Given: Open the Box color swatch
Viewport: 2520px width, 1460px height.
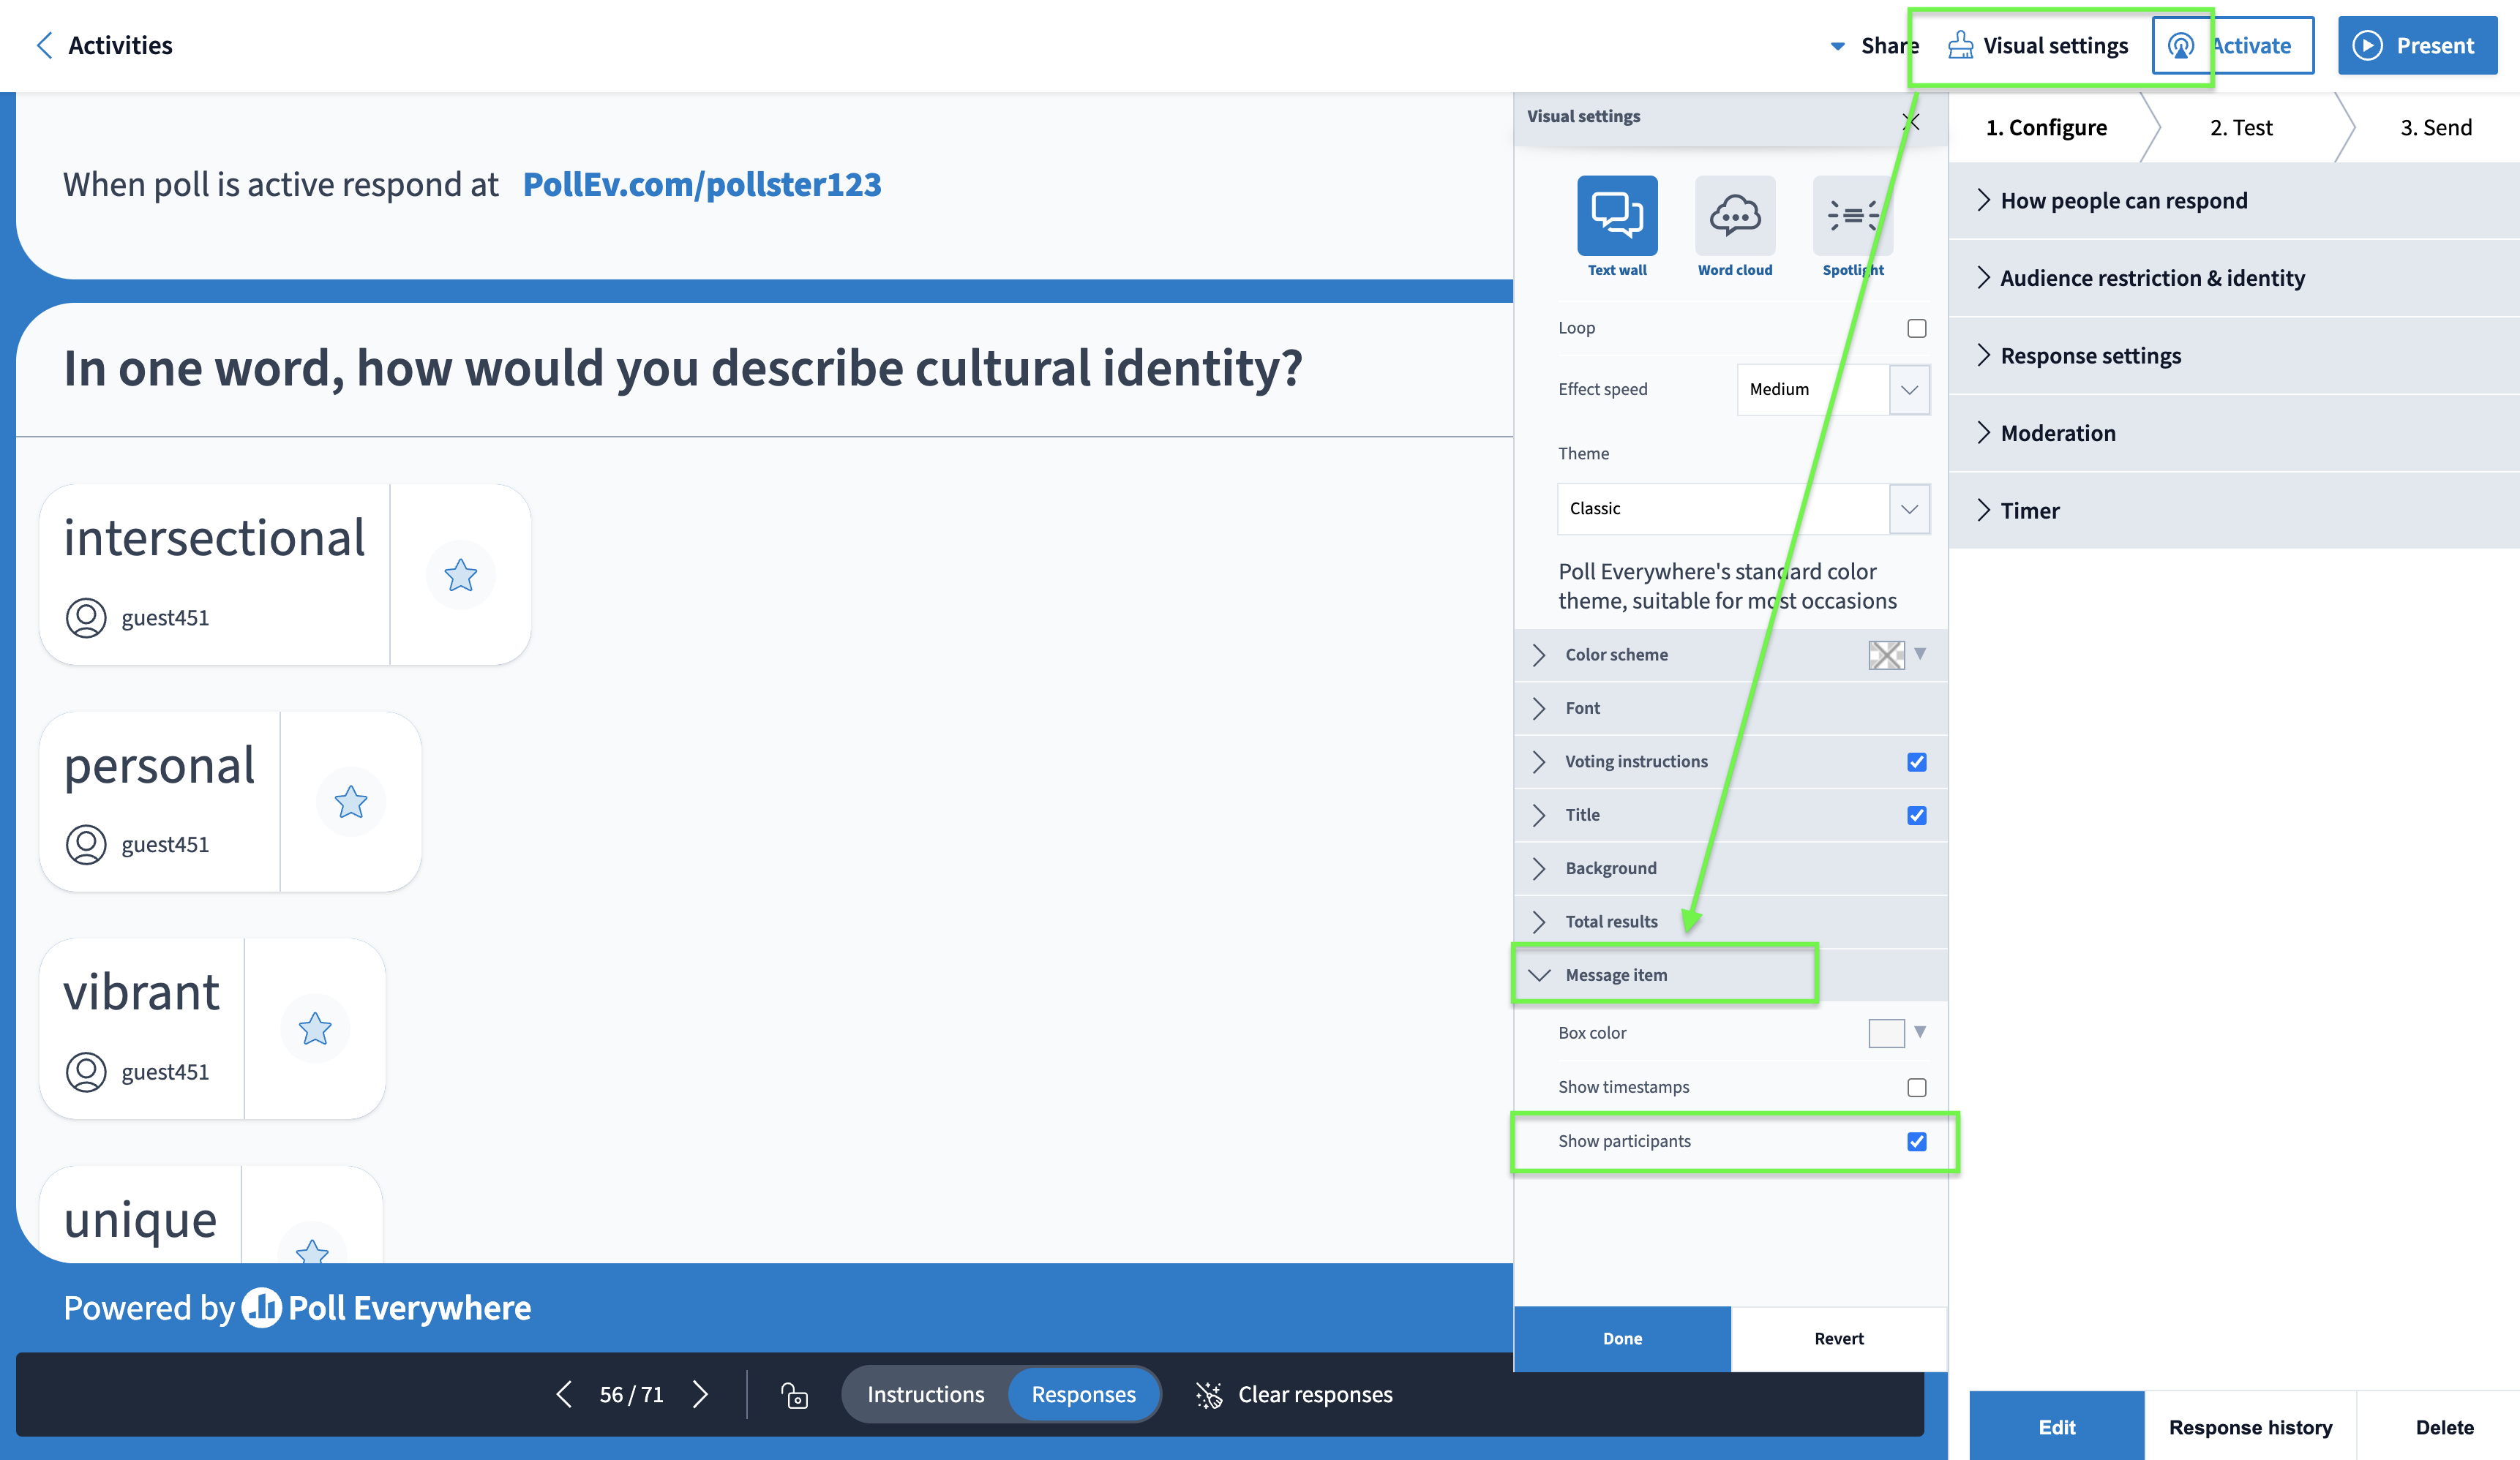Looking at the screenshot, I should (1886, 1033).
